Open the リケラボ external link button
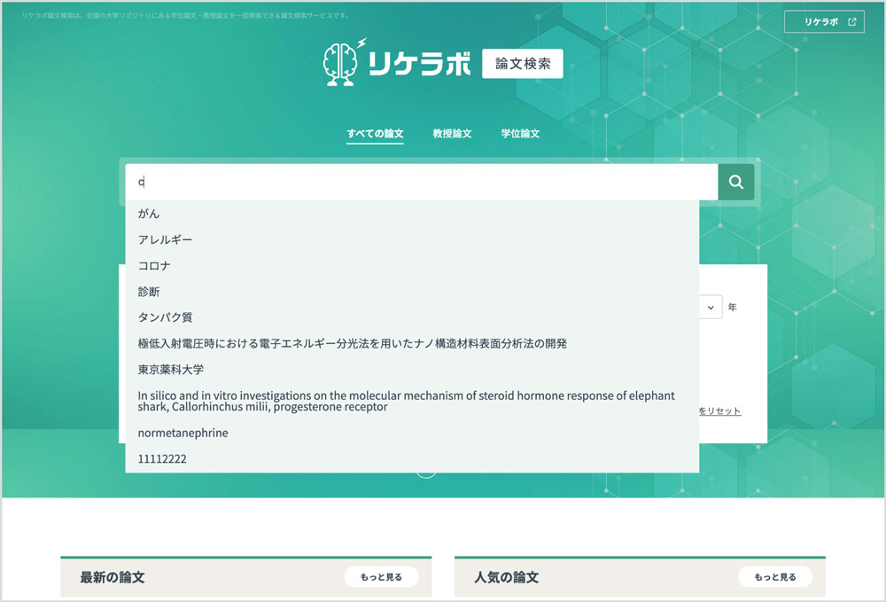The width and height of the screenshot is (886, 602). (824, 22)
